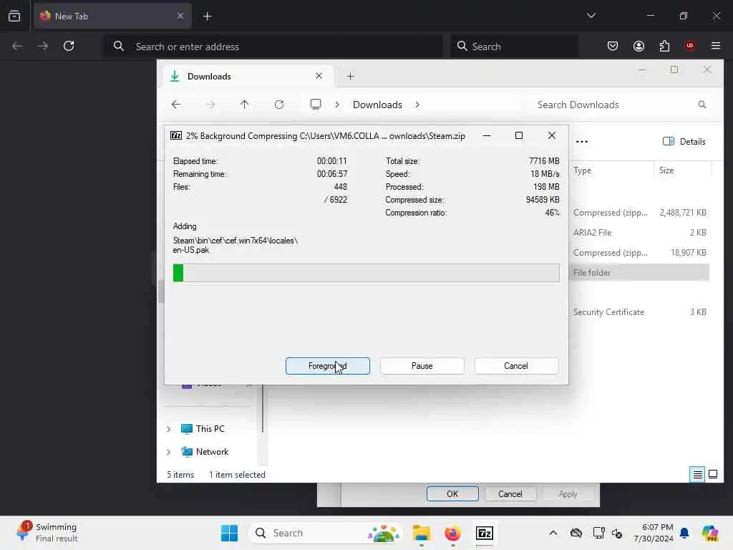This screenshot has height=550, width=733.
Task: Go back in File Explorer
Action: [x=176, y=105]
